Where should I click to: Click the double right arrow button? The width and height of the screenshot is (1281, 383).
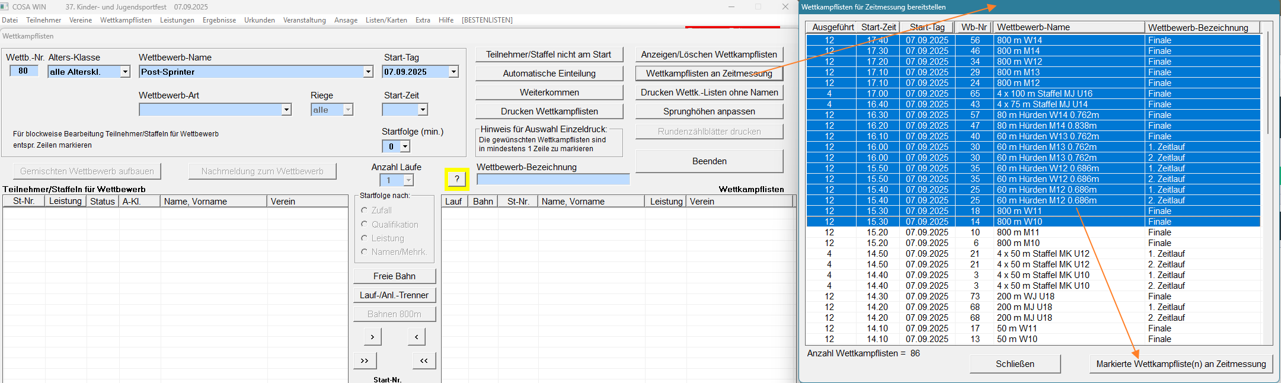365,360
